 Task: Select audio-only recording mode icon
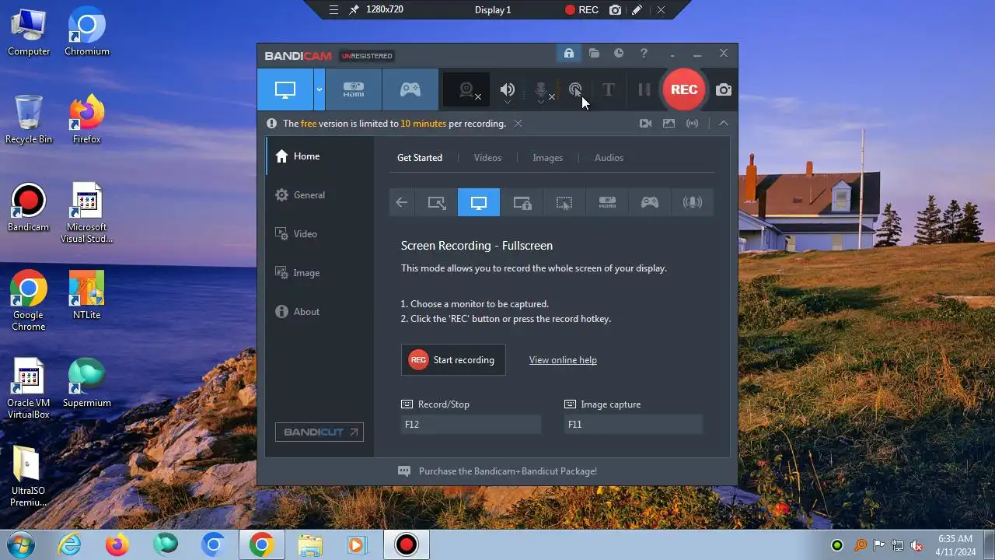[693, 202]
